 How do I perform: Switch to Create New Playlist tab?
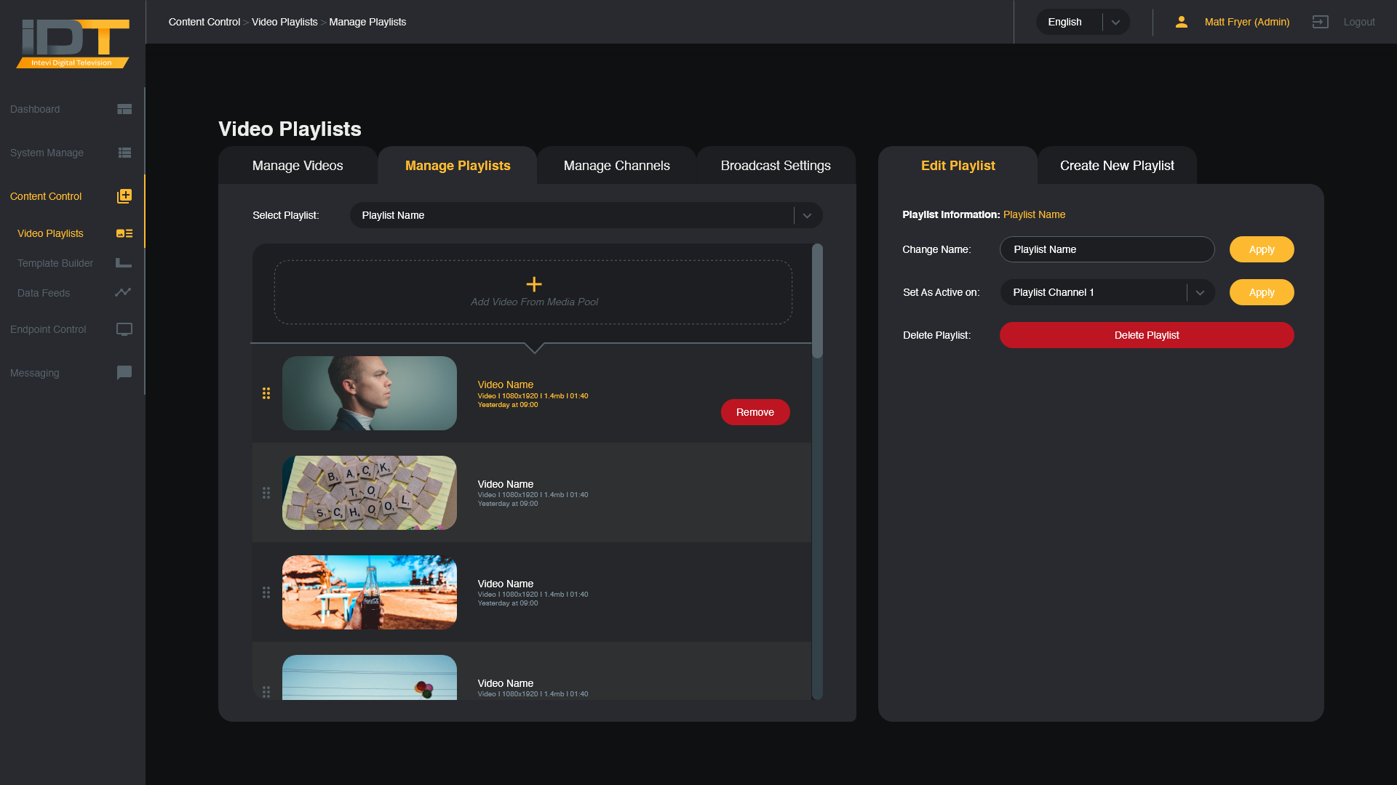[1117, 166]
